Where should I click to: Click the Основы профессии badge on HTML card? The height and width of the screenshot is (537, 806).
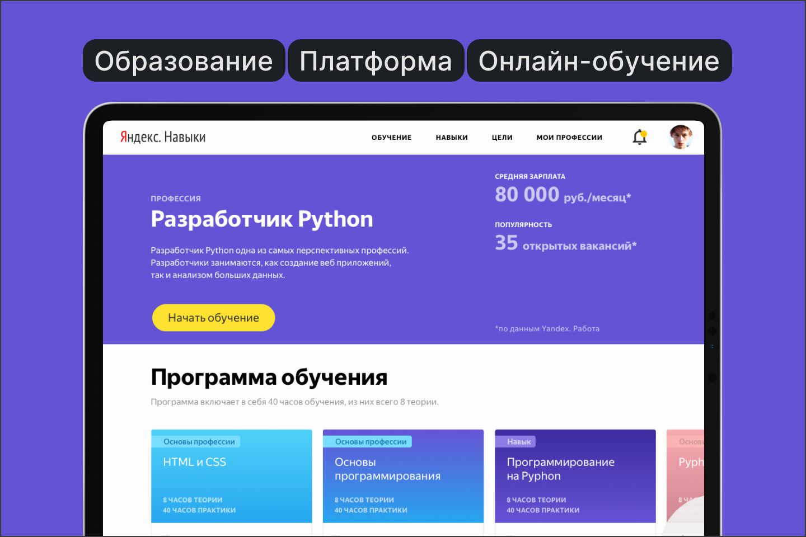[x=199, y=441]
